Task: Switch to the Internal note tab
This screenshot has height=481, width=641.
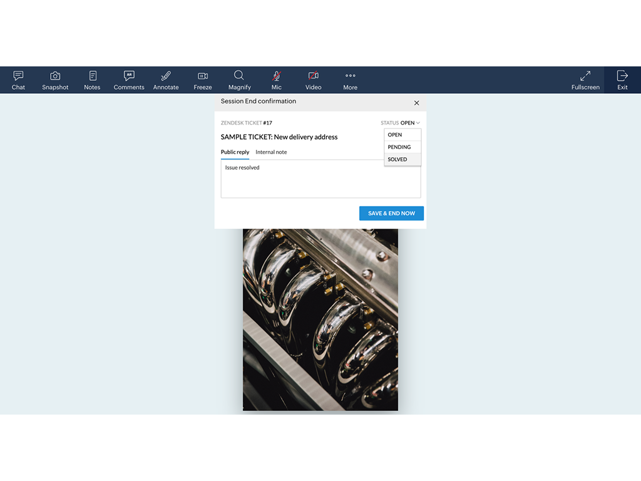Action: (271, 152)
